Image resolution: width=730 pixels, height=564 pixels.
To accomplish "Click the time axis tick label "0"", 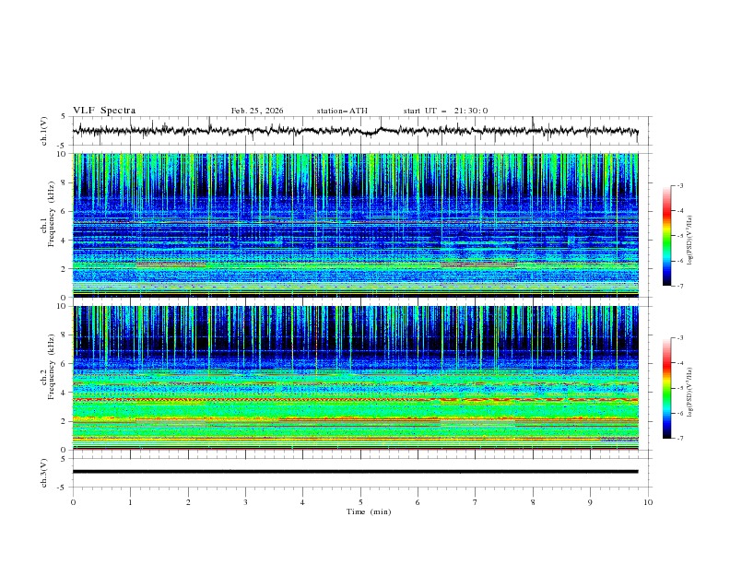I will point(73,502).
